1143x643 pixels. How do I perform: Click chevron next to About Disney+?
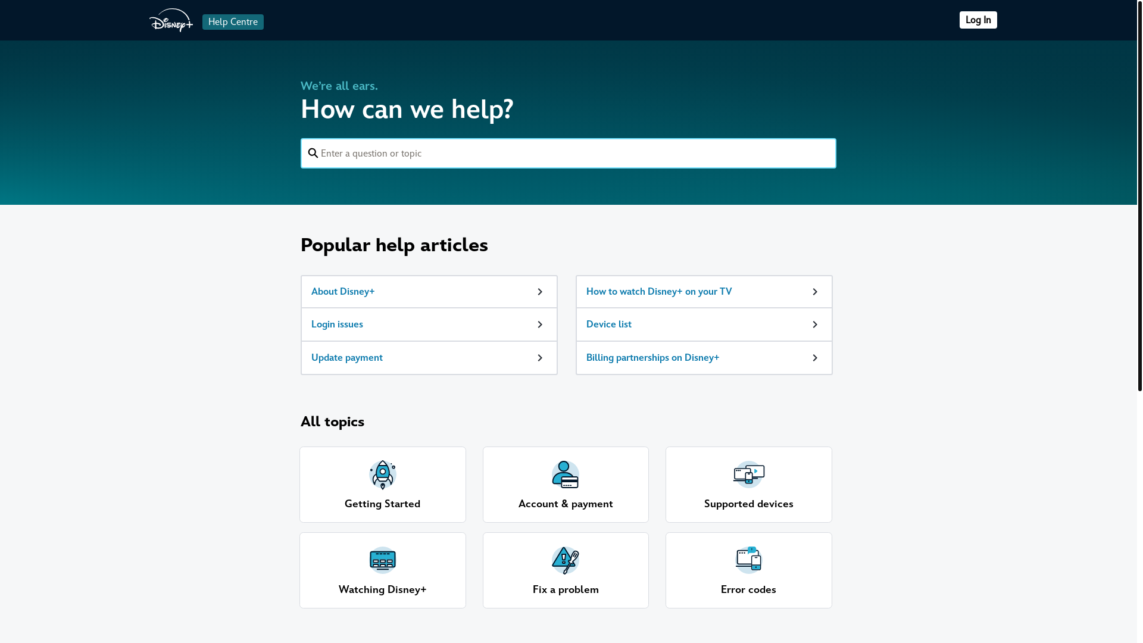[x=540, y=292]
